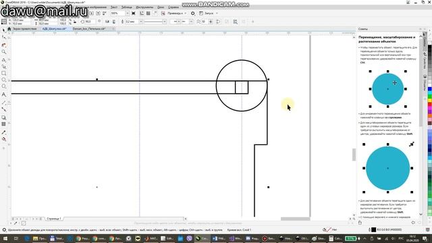Select the Transparency checkerboard tool
The width and height of the screenshot is (432, 243).
point(3,124)
